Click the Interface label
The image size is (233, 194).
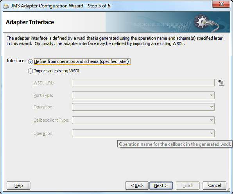point(16,61)
